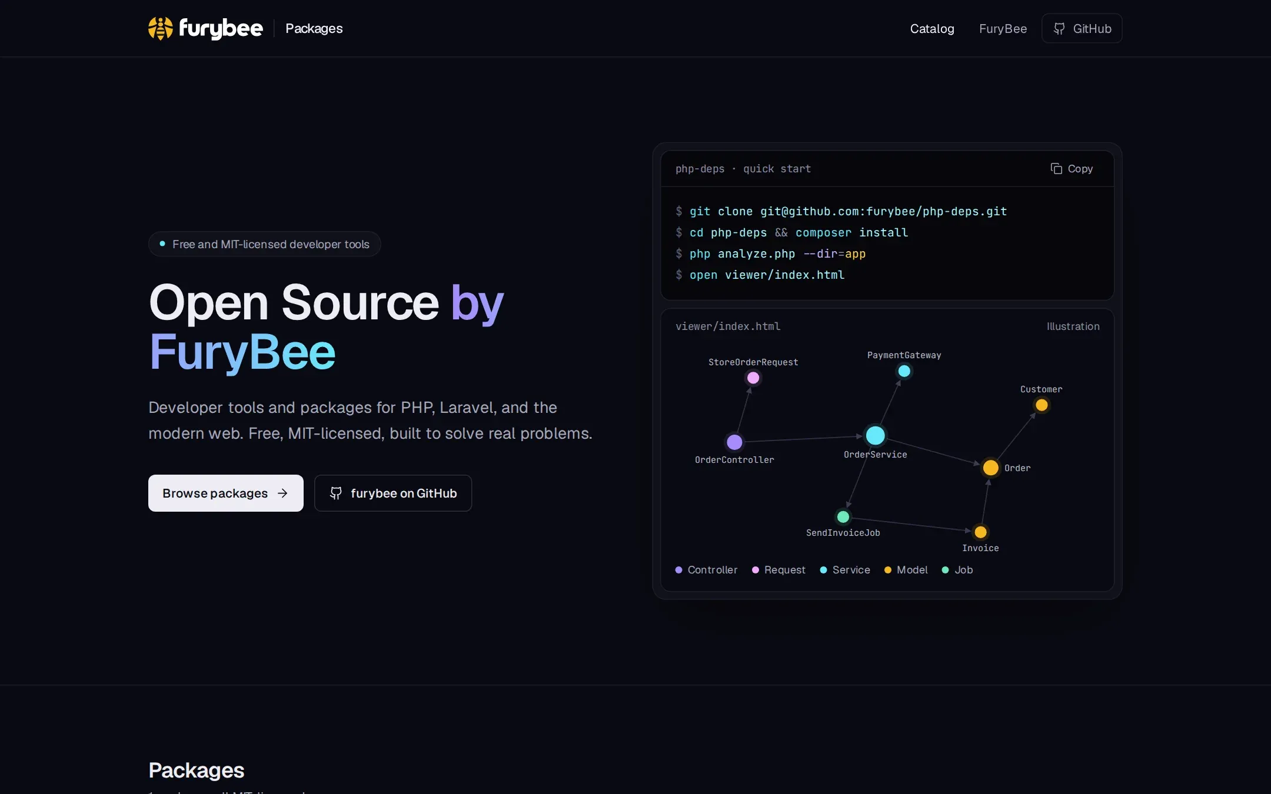Click the SendInvoiceJob green node
Viewport: 1271px width, 794px height.
(x=843, y=517)
